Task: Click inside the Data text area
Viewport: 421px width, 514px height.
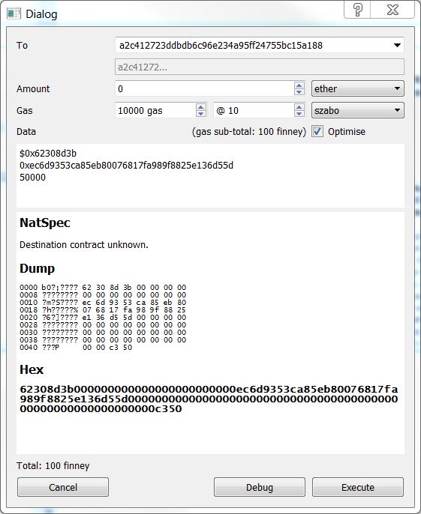Action: click(210, 175)
